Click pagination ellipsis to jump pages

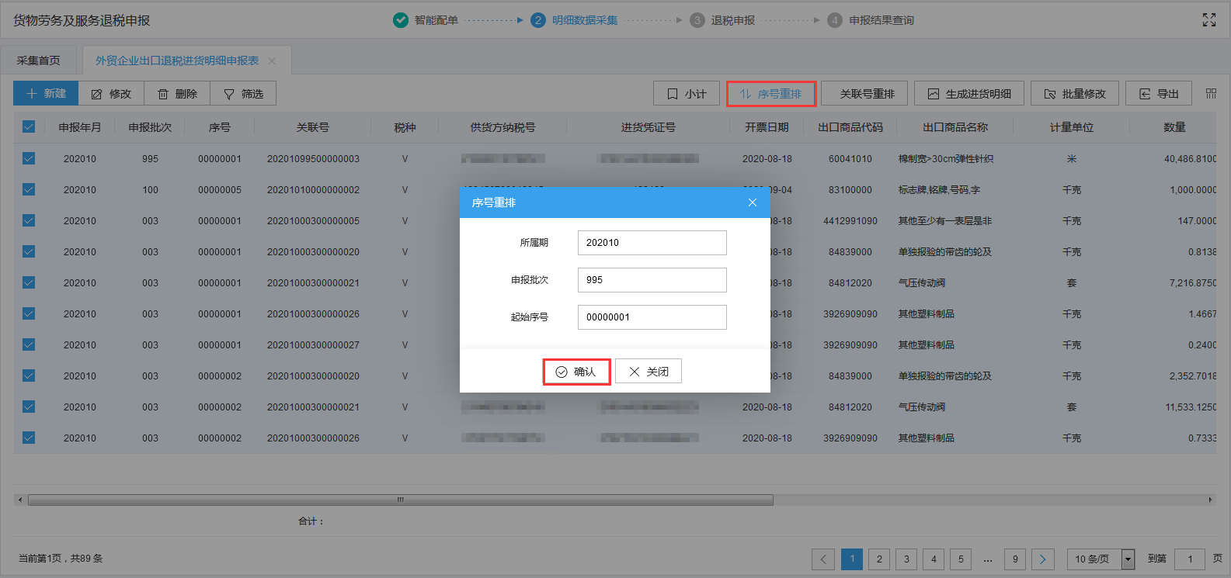[x=988, y=559]
